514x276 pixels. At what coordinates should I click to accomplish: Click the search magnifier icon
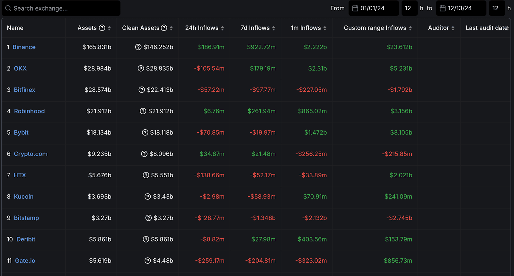pyautogui.click(x=8, y=8)
